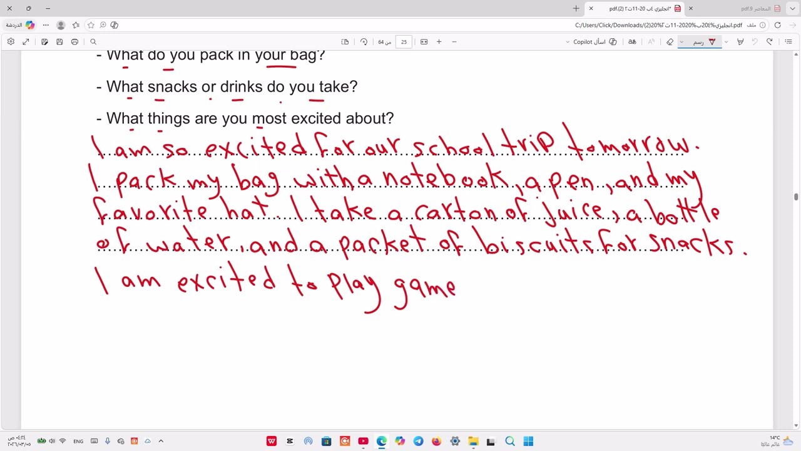Screen dimensions: 801x451
Task: Open Edge Settings and more menu
Action: coord(46,25)
